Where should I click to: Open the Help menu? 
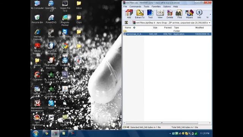click(x=175, y=6)
